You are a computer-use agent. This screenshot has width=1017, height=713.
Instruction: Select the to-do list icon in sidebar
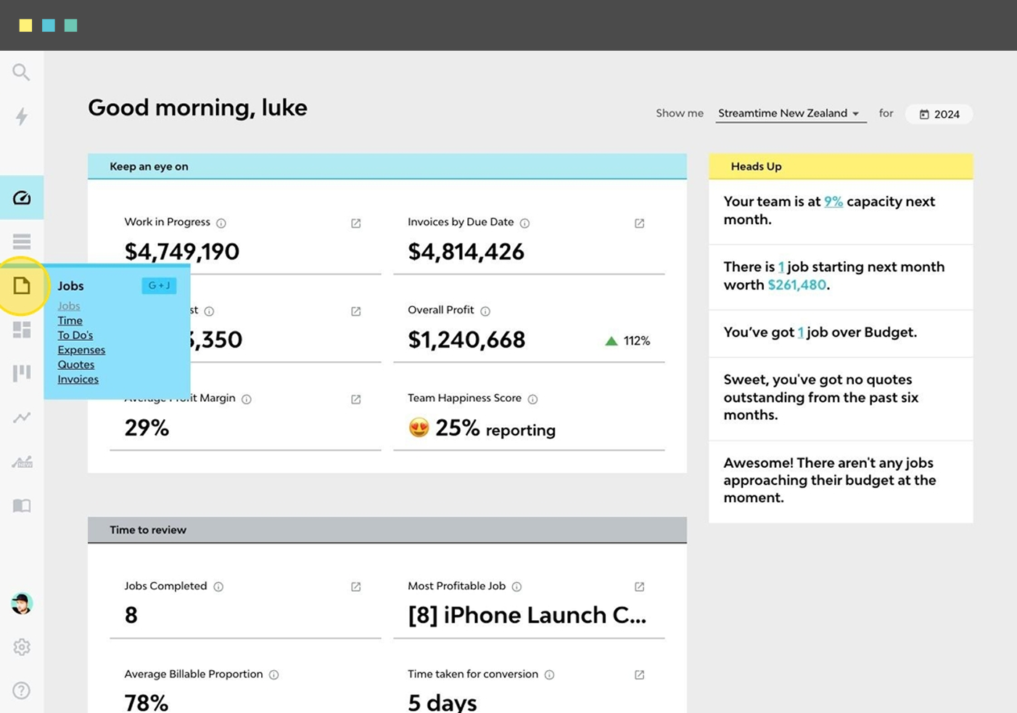[21, 241]
